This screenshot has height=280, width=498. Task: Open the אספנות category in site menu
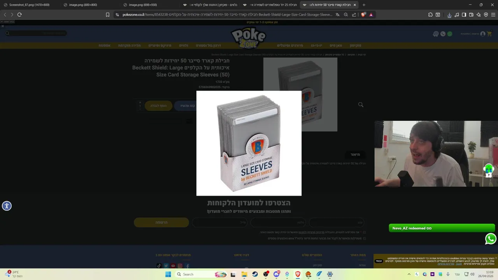coord(104,45)
